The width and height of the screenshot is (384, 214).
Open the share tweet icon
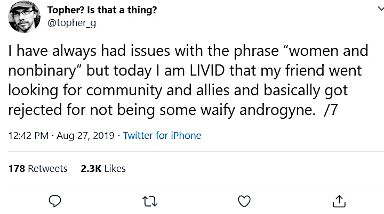338,201
